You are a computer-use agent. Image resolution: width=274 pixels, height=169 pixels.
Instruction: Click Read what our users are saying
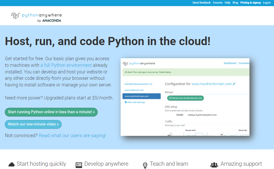(72, 135)
